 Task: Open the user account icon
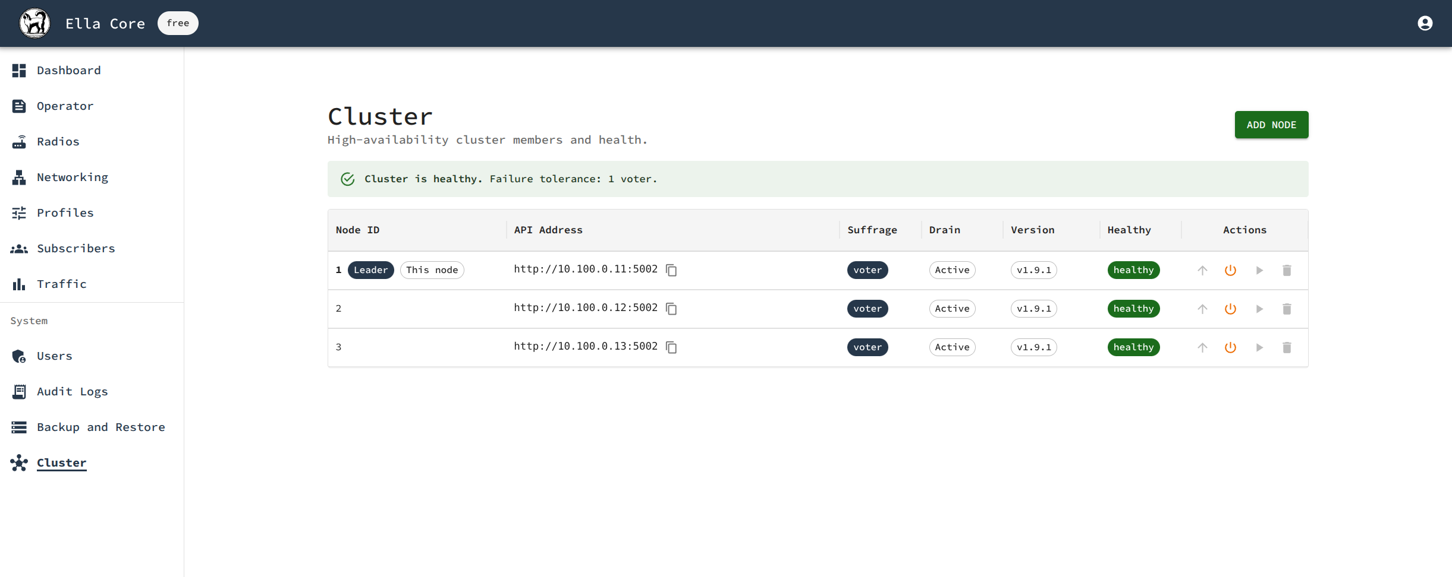pyautogui.click(x=1425, y=23)
